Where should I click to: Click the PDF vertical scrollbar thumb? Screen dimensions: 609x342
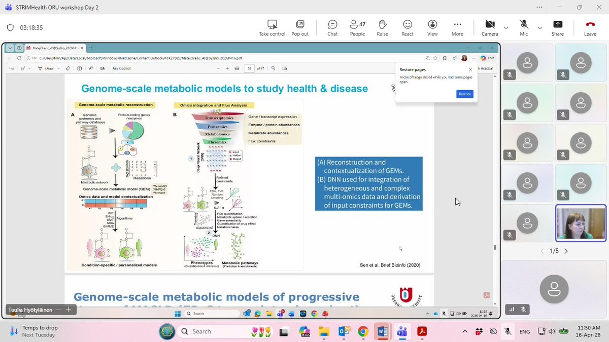coord(495,247)
